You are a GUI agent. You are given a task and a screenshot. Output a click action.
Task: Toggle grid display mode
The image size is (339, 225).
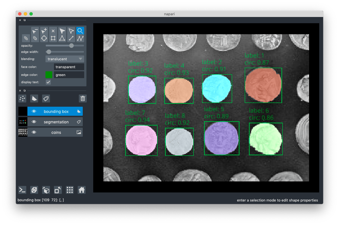(x=69, y=190)
